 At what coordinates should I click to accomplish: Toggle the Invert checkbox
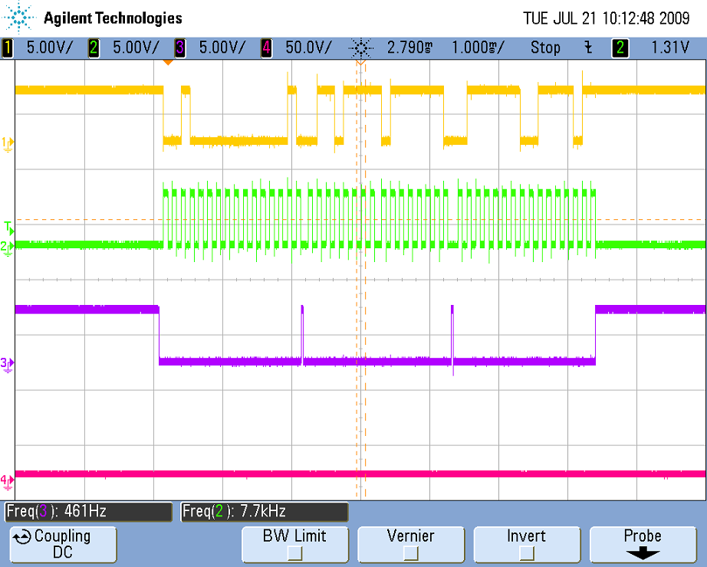[527, 552]
